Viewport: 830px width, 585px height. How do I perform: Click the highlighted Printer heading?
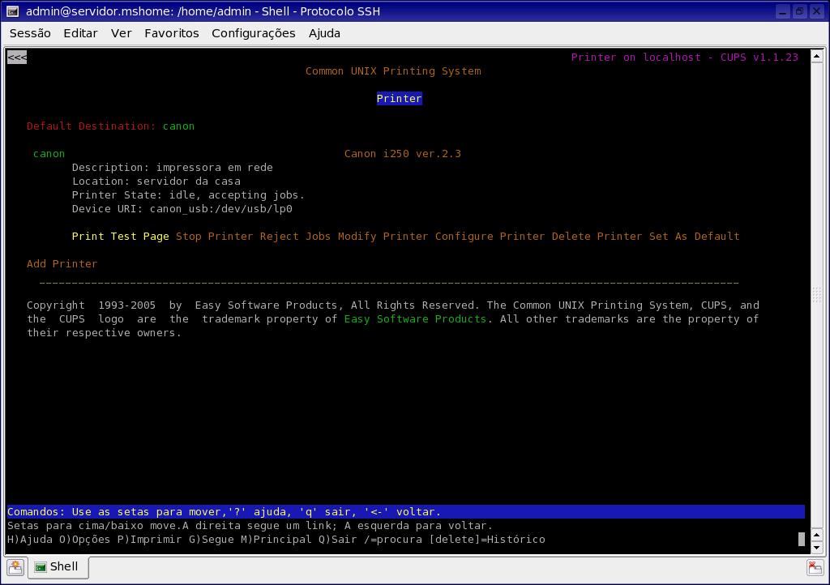tap(399, 98)
